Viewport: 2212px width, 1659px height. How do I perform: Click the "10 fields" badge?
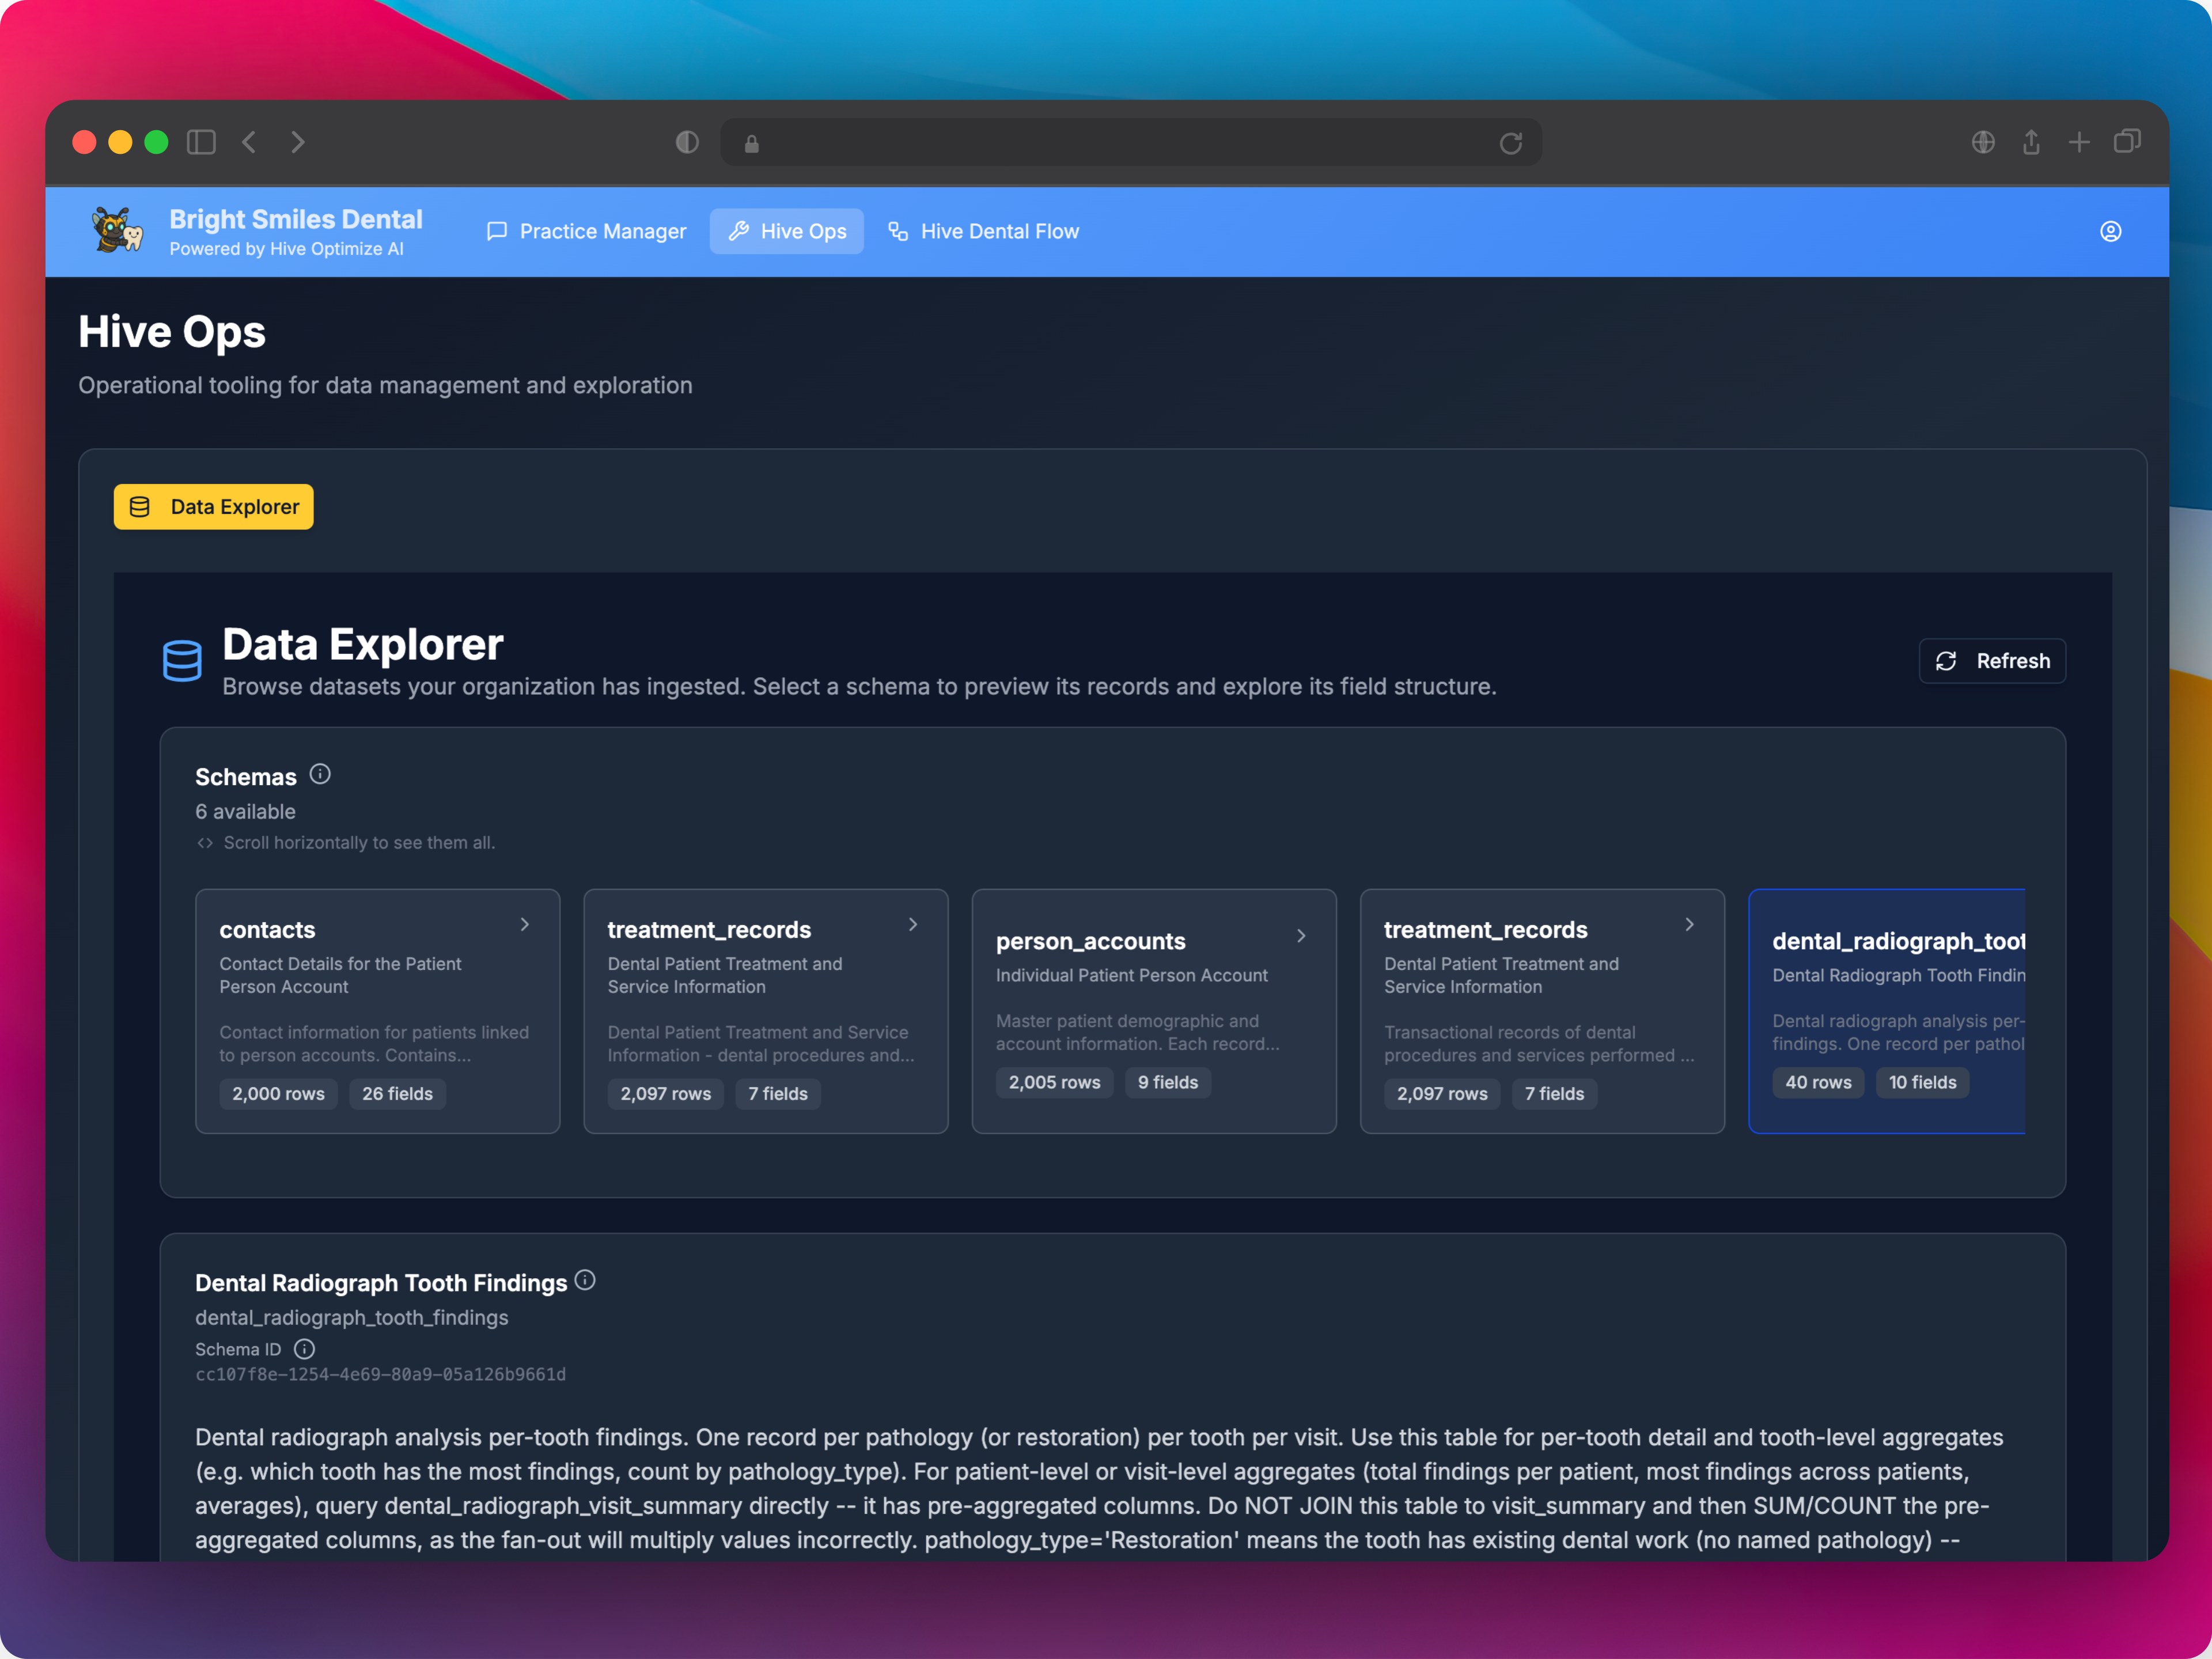pos(1922,1082)
